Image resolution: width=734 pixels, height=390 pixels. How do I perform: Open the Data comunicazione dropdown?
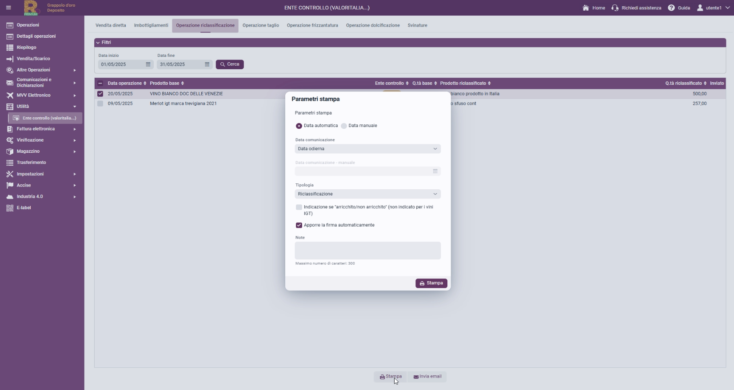(x=368, y=149)
